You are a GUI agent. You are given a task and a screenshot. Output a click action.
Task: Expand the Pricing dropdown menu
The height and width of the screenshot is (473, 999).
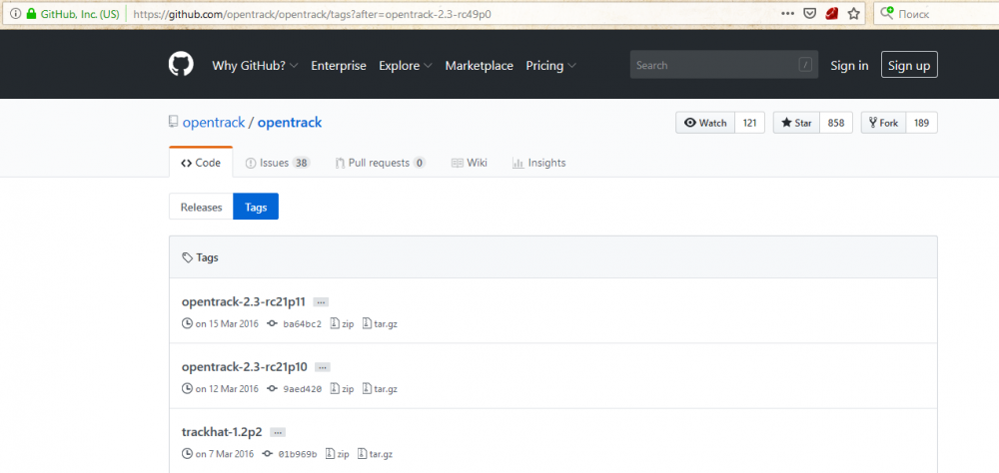click(x=551, y=66)
